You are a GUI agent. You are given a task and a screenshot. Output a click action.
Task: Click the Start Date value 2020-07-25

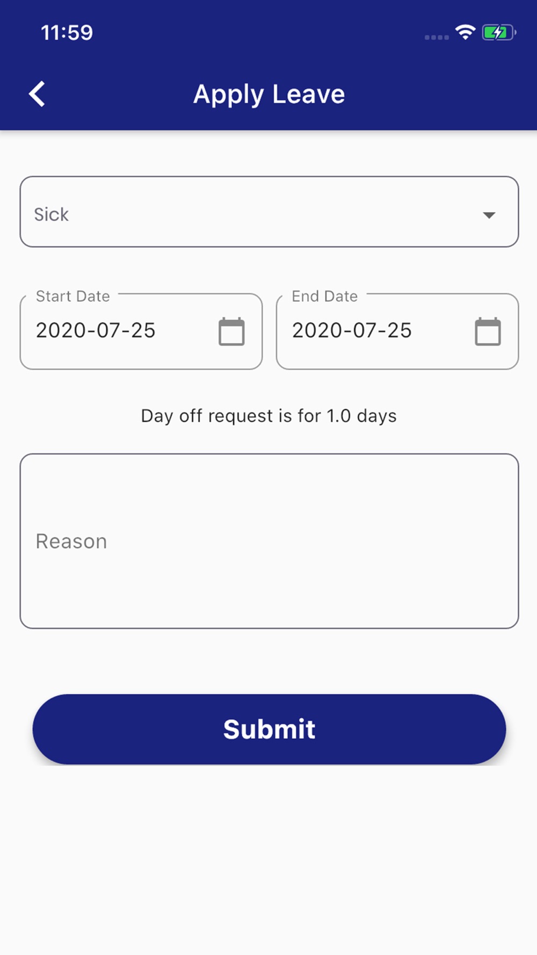[x=96, y=330]
